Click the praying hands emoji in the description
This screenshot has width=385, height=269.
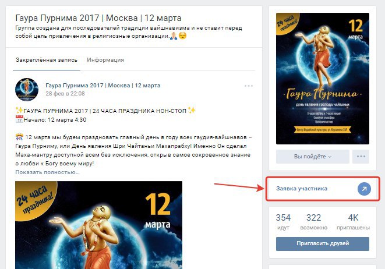[174, 36]
